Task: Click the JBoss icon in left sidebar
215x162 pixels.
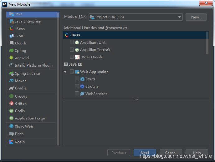Action: click(x=11, y=29)
